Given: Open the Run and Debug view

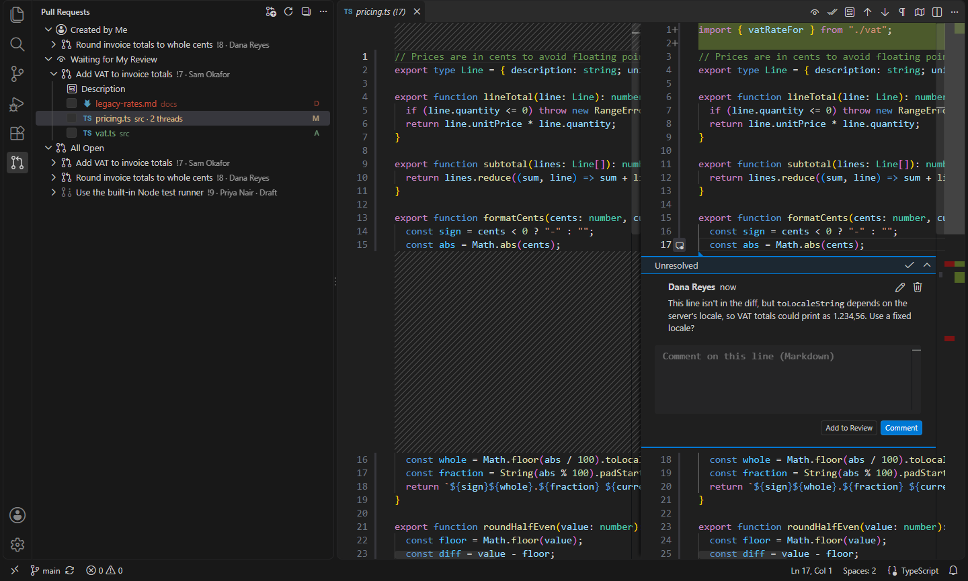Looking at the screenshot, I should pyautogui.click(x=17, y=103).
